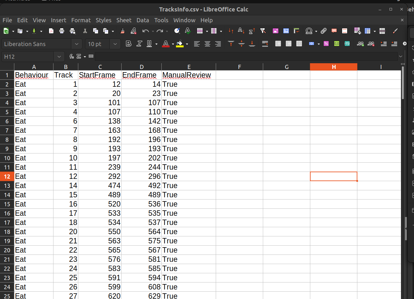Click the Copy icon
Viewport: 414px width, 299px height.
tap(95, 31)
